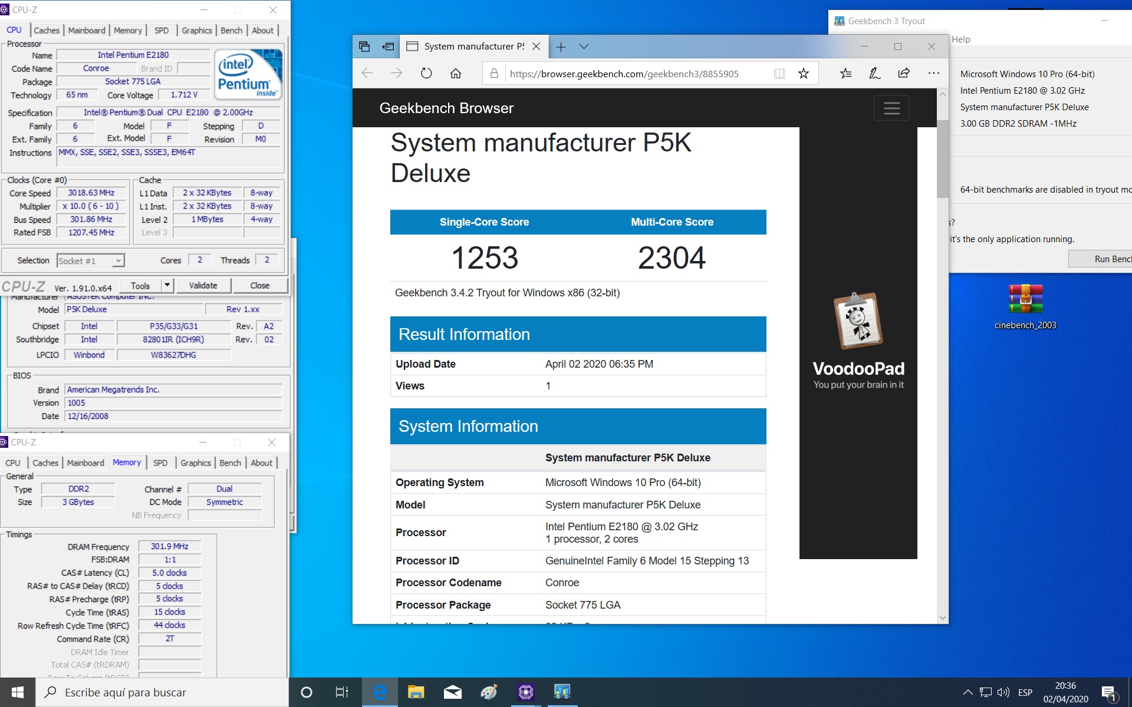The image size is (1132, 707).
Task: Click the browser address bar URL
Action: click(x=624, y=74)
